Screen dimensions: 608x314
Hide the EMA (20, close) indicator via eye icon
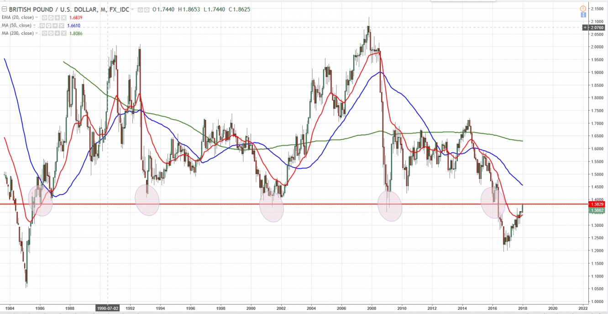[44, 18]
